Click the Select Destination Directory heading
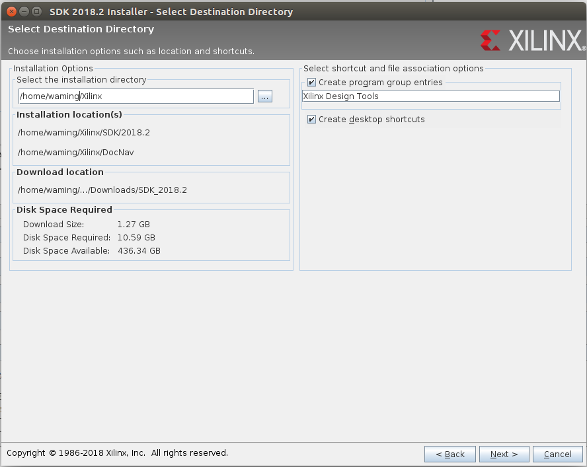 [x=81, y=29]
